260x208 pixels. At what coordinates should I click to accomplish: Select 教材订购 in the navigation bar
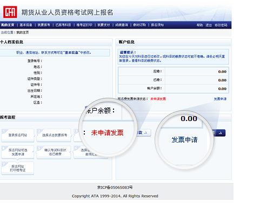click(139, 25)
